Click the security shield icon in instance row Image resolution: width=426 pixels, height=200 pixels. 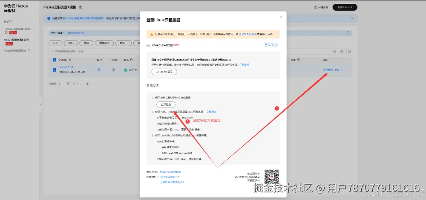114,70
